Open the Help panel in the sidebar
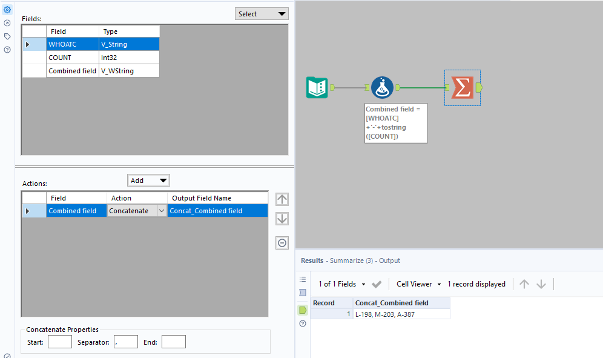Image resolution: width=603 pixels, height=358 pixels. (8, 50)
